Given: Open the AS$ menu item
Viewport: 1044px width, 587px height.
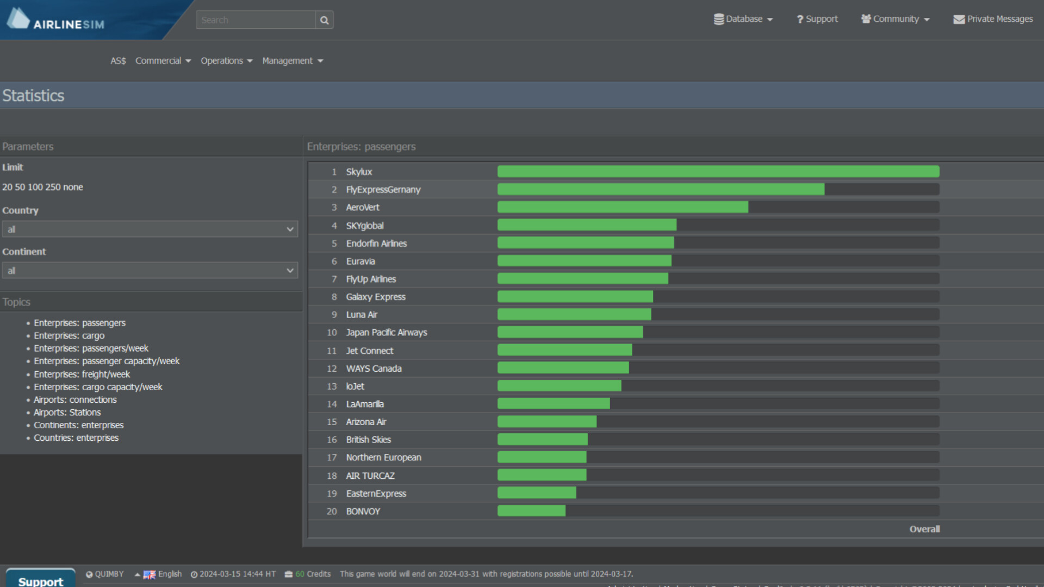Looking at the screenshot, I should click(x=117, y=60).
